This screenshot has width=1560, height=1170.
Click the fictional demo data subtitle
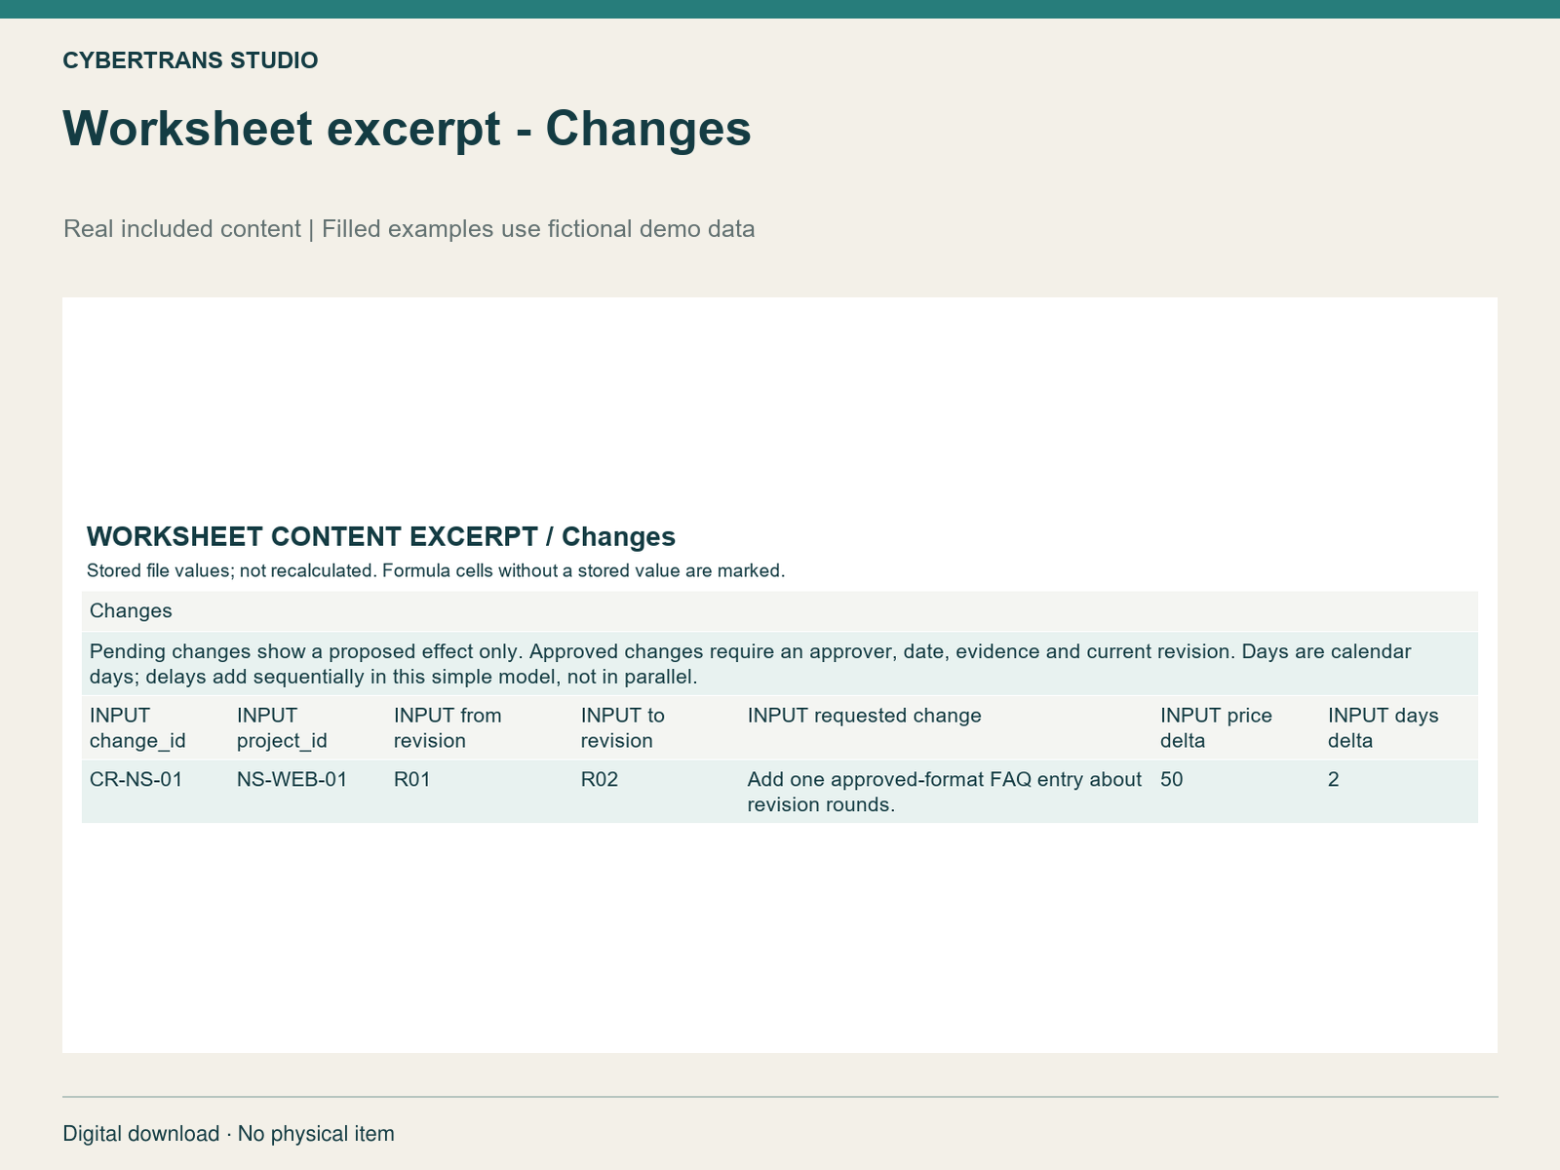[409, 229]
